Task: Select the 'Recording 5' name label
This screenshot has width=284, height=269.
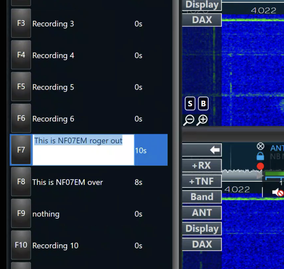Action: (53, 87)
